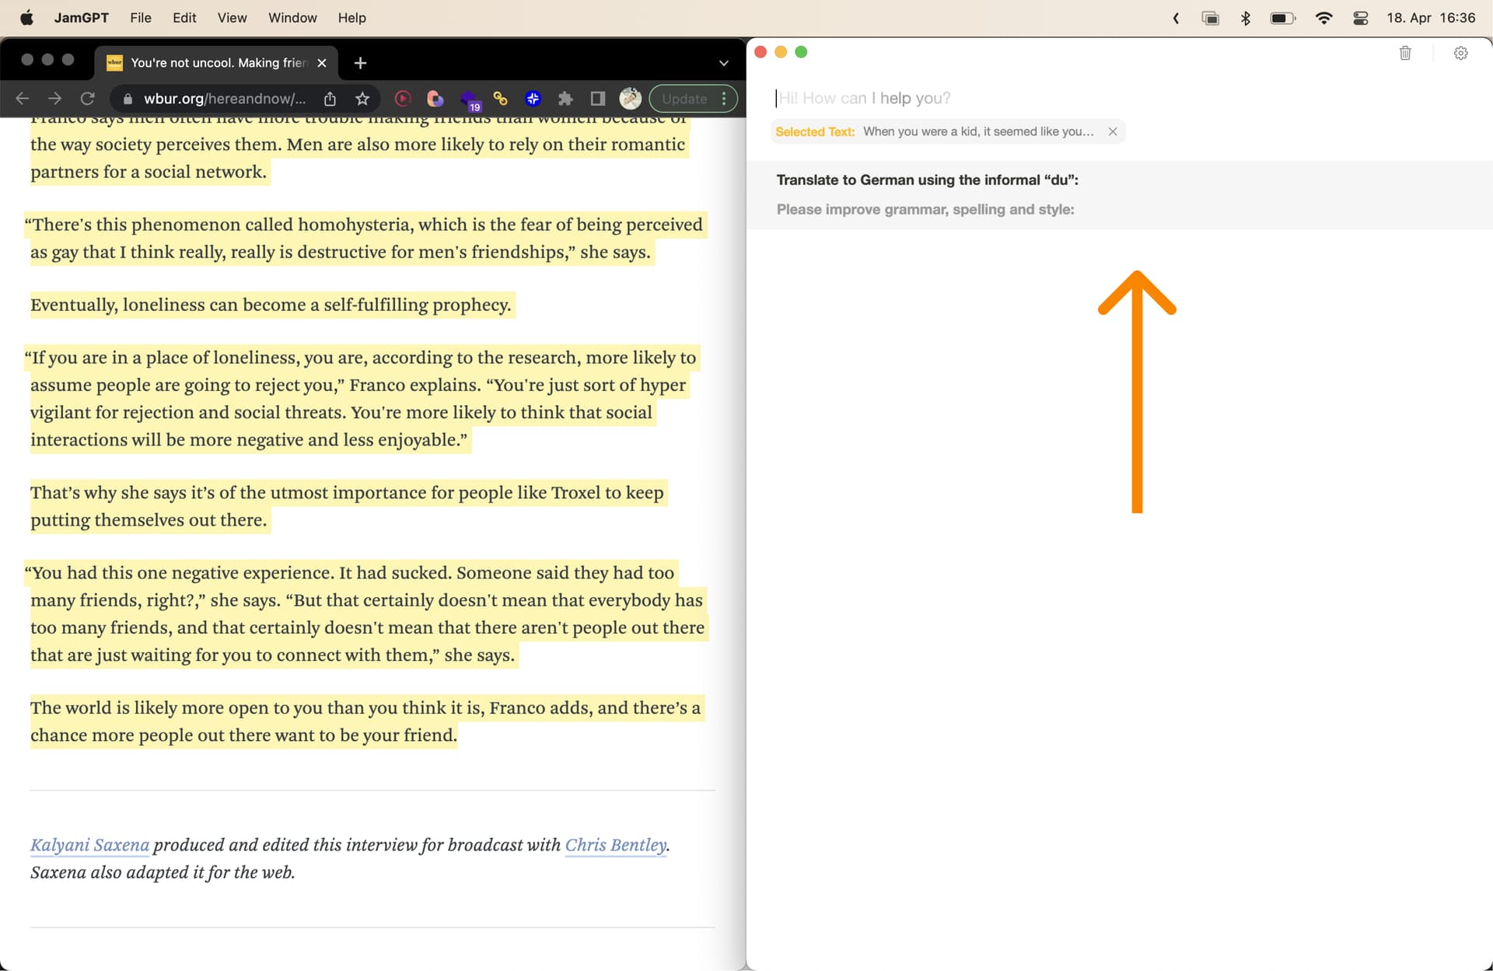The width and height of the screenshot is (1493, 971).
Task: Reload the wbur page
Action: 88,99
